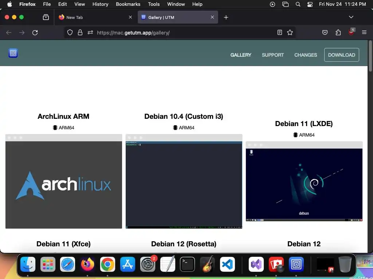
Task: Click the DOWNLOAD button
Action: pyautogui.click(x=342, y=55)
